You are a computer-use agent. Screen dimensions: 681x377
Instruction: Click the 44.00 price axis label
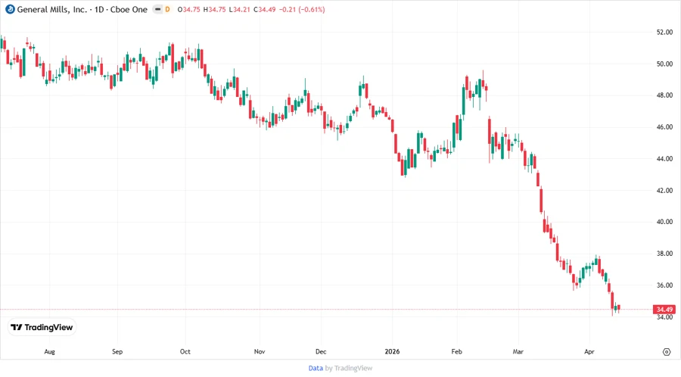tap(664, 159)
